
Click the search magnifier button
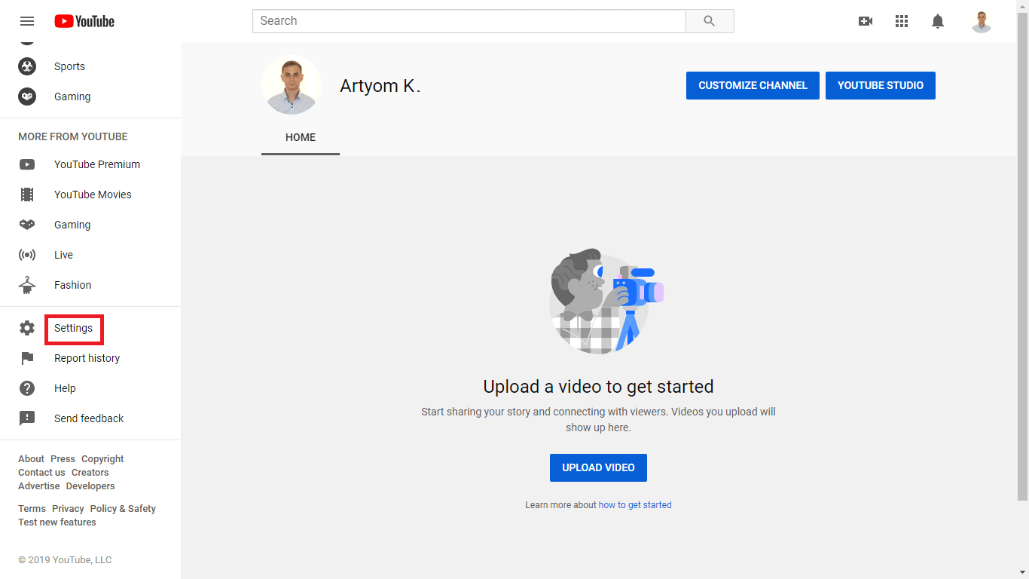pyautogui.click(x=709, y=21)
